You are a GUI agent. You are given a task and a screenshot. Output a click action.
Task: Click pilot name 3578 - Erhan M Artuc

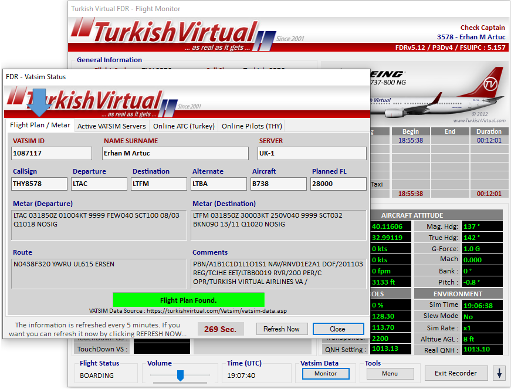point(471,37)
